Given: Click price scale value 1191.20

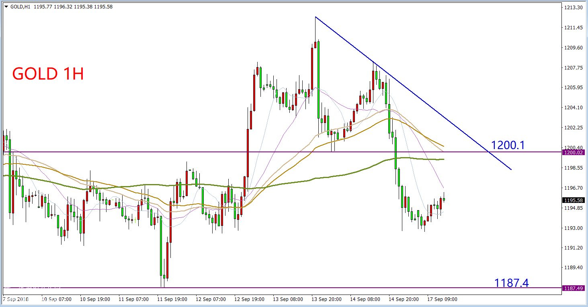Looking at the screenshot, I should [574, 248].
